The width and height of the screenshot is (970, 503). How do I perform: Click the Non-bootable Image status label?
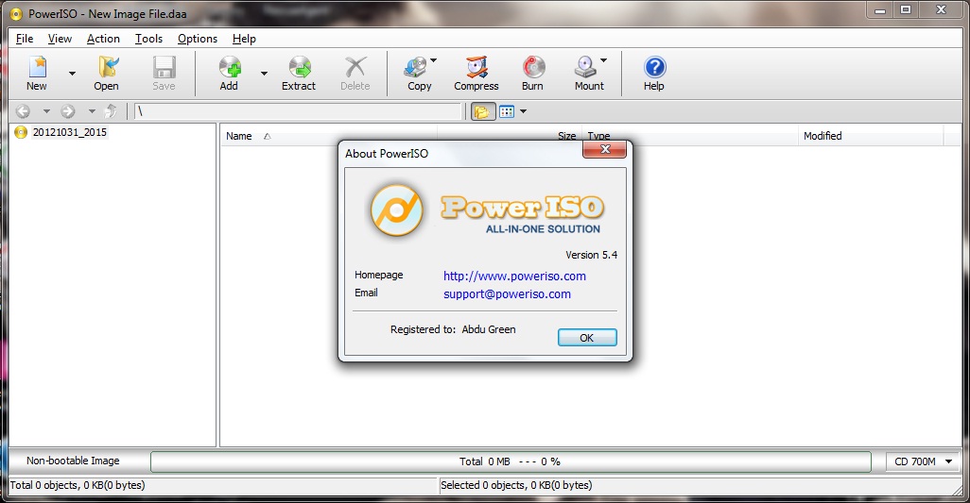pyautogui.click(x=73, y=461)
